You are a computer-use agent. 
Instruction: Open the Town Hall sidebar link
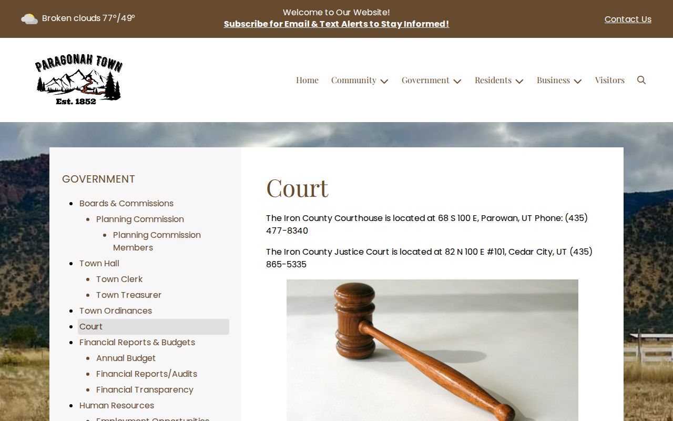tap(99, 263)
